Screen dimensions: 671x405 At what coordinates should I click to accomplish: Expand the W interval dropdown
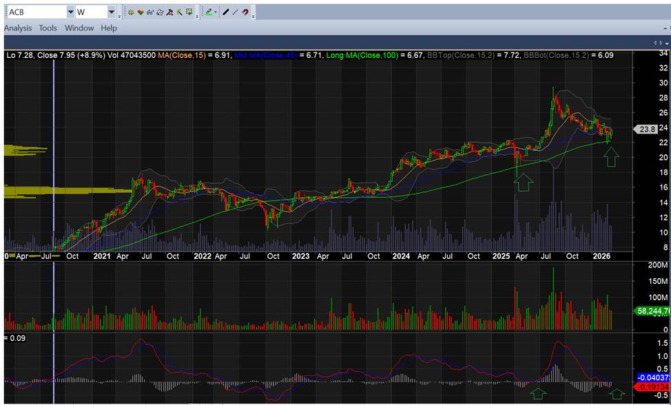click(x=112, y=12)
